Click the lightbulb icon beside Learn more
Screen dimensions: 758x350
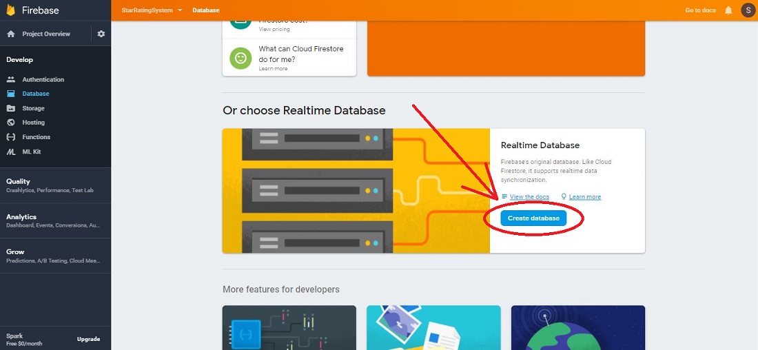pos(564,197)
